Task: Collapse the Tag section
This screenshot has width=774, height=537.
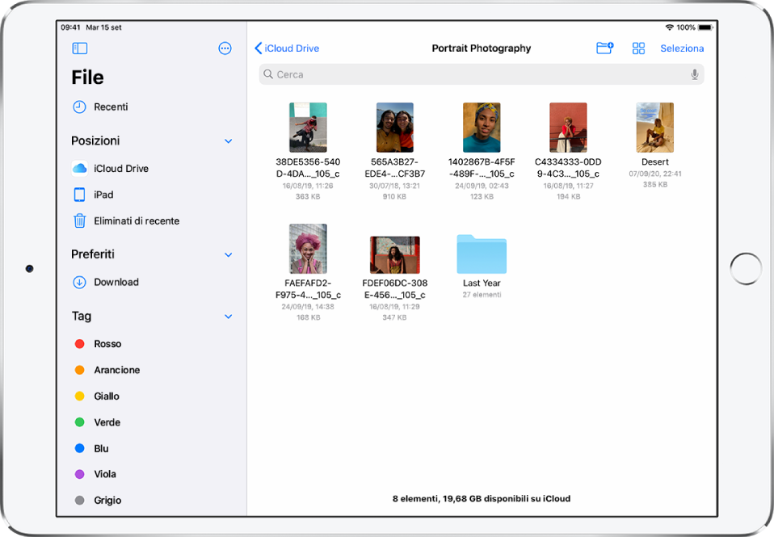Action: [228, 317]
